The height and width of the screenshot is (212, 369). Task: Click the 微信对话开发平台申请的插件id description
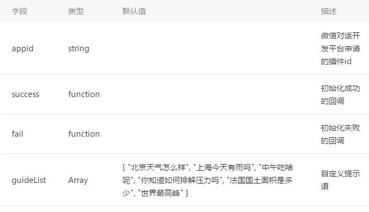click(x=340, y=49)
